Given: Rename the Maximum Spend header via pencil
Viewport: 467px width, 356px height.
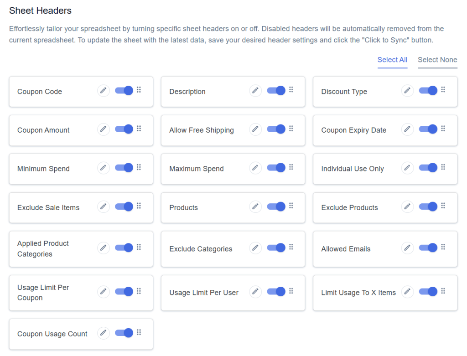Looking at the screenshot, I should [255, 168].
